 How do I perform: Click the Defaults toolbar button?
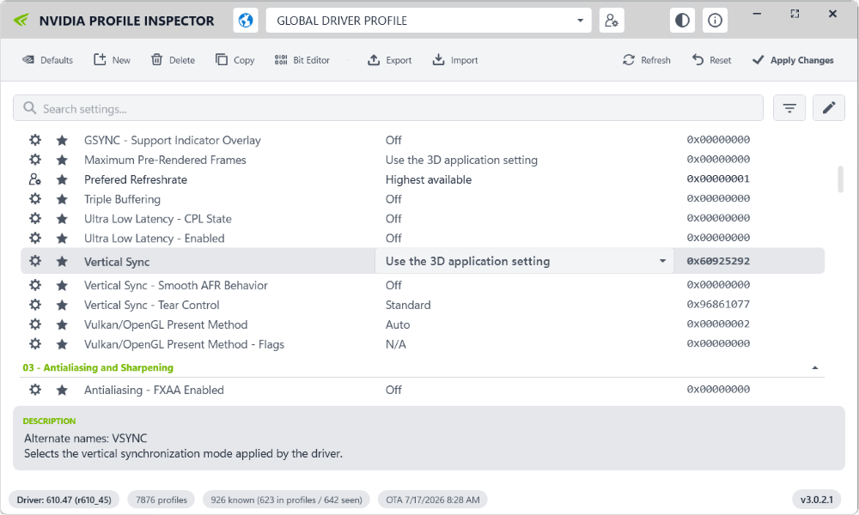coord(47,60)
